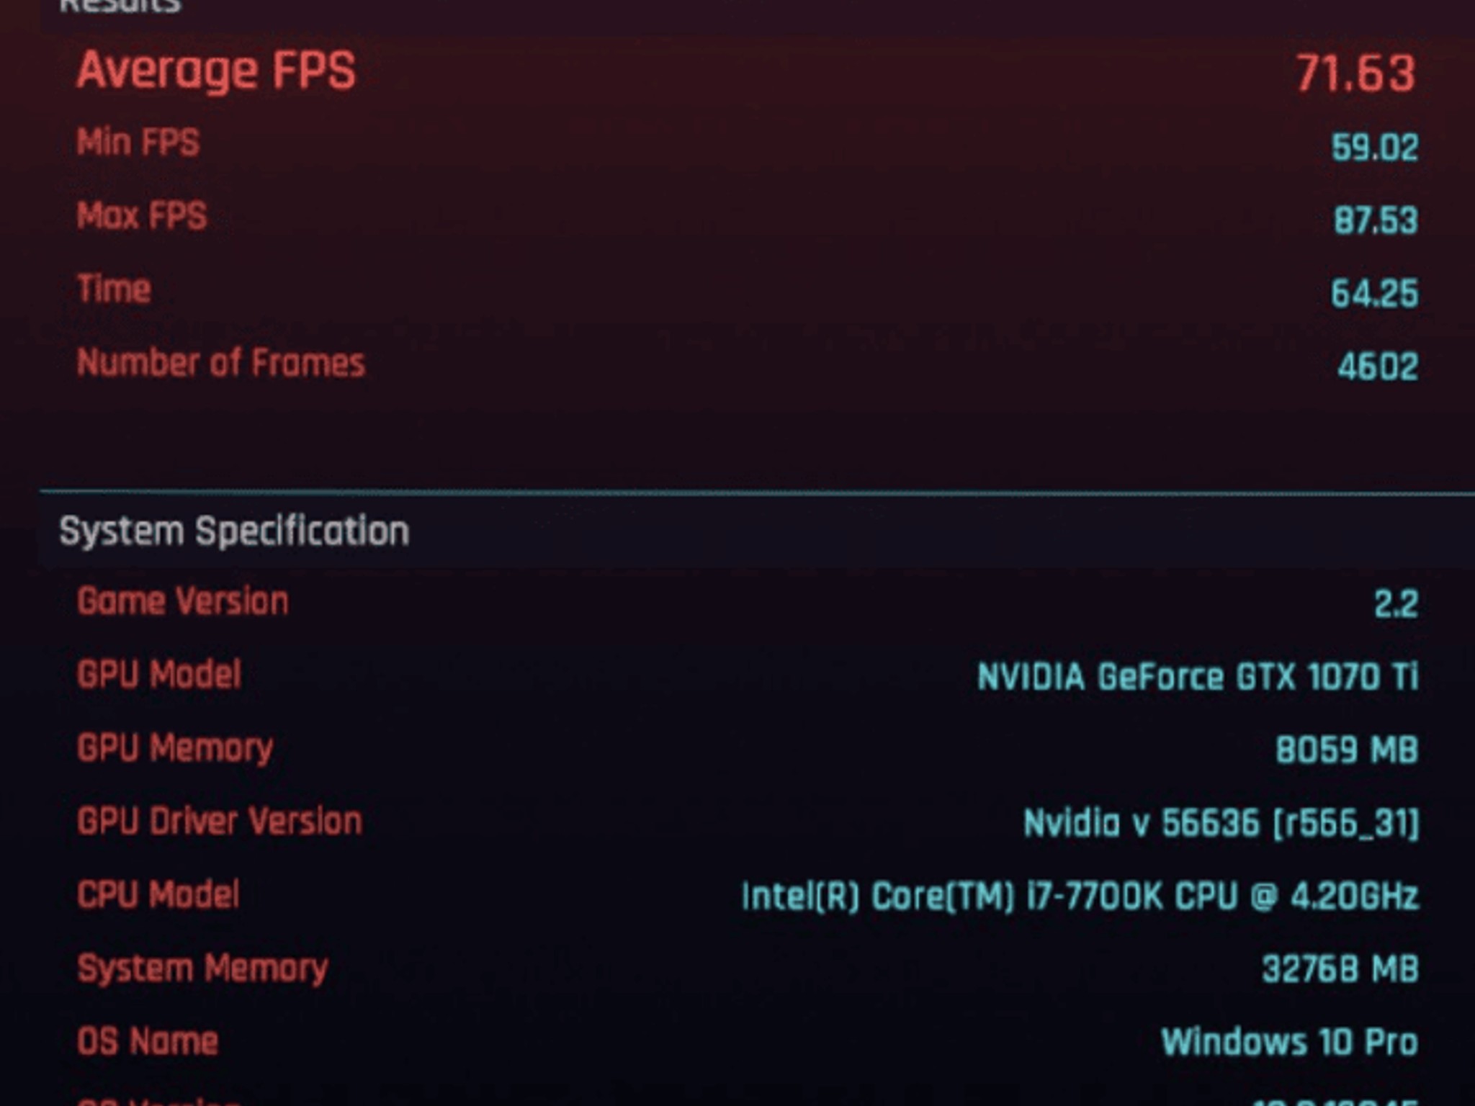Image resolution: width=1475 pixels, height=1106 pixels.
Task: Click the 64.25 time value
Action: 1375,294
